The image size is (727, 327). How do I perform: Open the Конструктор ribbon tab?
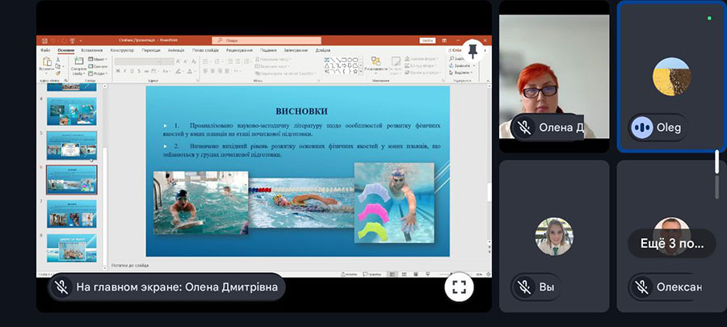coord(122,50)
